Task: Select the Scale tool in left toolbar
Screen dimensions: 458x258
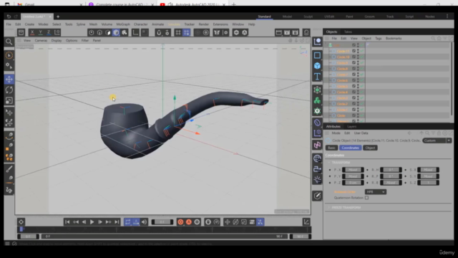Action: coord(9,100)
